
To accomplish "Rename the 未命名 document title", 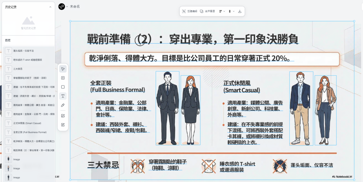I will tap(75, 7).
